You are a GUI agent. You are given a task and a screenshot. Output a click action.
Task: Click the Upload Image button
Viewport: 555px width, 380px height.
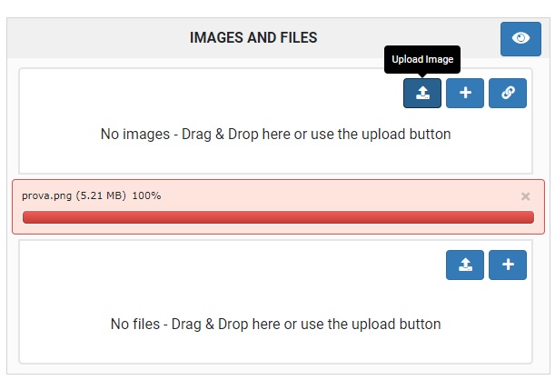[x=422, y=93]
